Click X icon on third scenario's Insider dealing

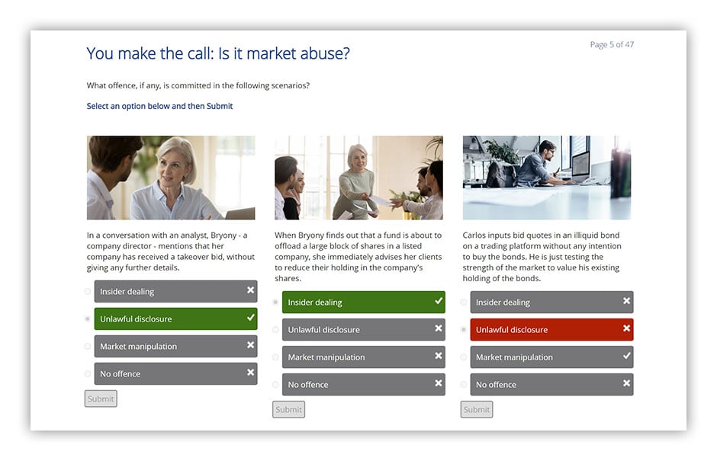[x=626, y=301]
